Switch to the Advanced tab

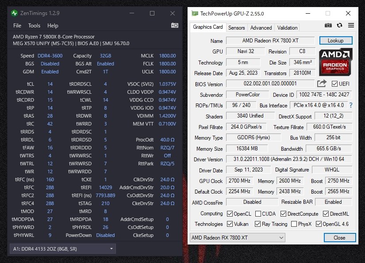pyautogui.click(x=261, y=27)
